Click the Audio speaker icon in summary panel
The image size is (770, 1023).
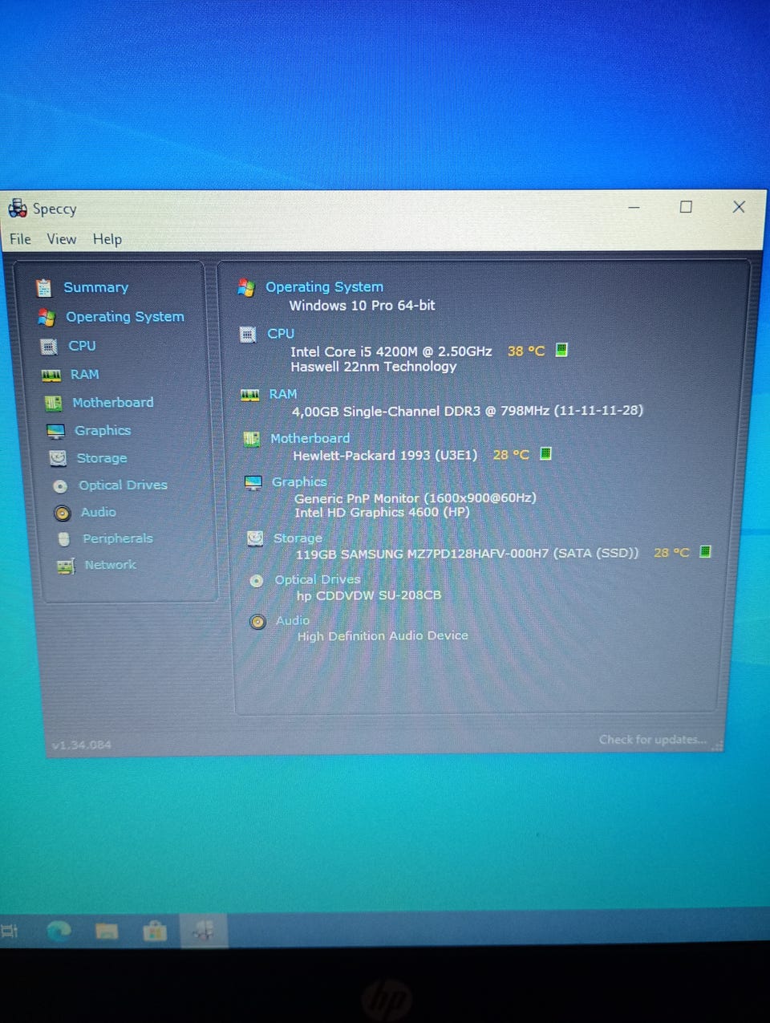(257, 622)
